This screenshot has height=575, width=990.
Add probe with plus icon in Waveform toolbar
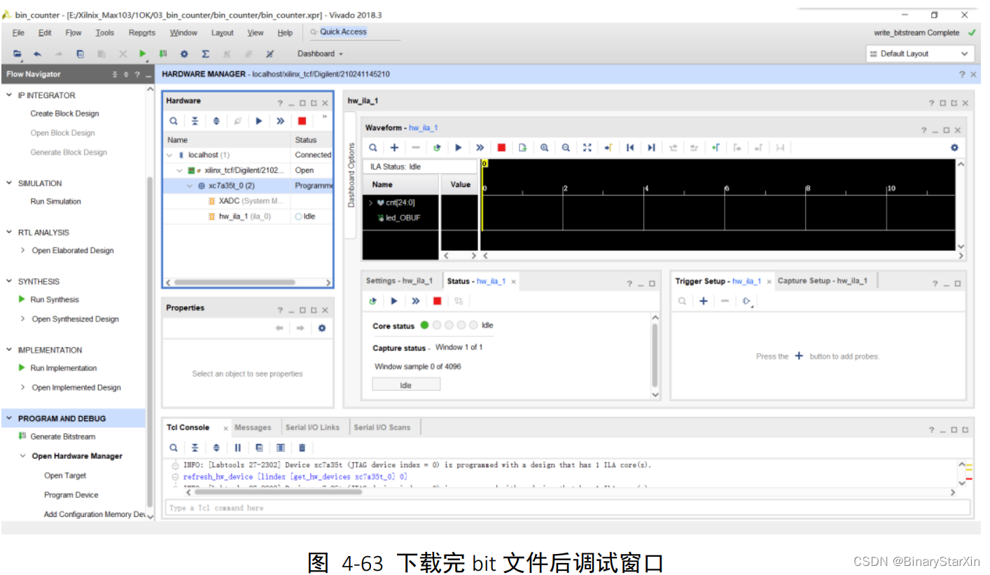tap(394, 147)
